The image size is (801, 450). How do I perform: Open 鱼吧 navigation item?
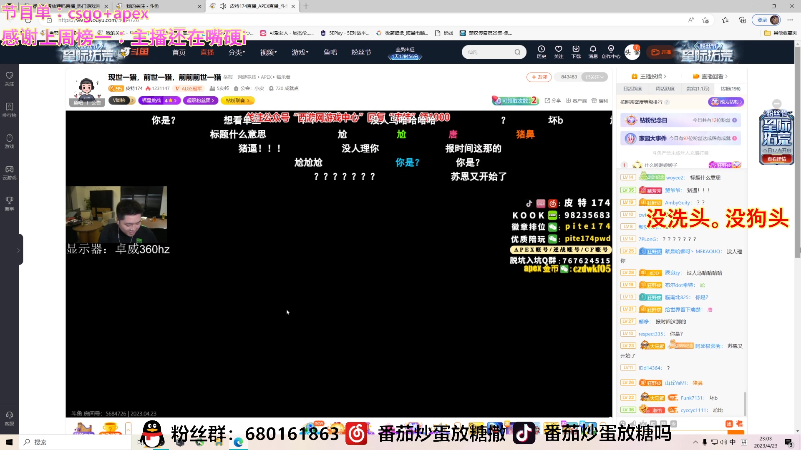[x=330, y=52]
